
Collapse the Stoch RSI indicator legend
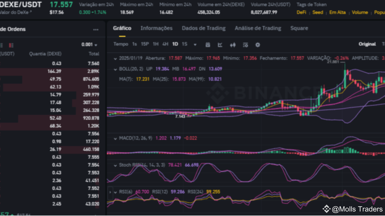(x=115, y=165)
